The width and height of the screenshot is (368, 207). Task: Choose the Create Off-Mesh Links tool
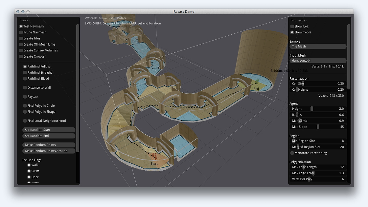point(21,45)
